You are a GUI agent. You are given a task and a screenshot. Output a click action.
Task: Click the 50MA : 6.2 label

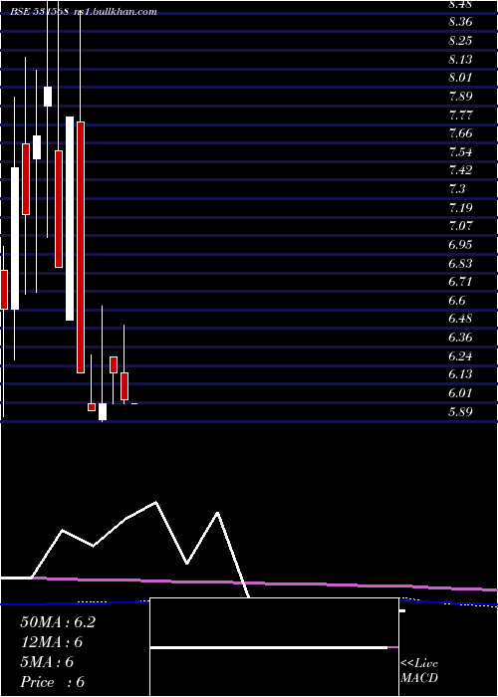point(58,622)
